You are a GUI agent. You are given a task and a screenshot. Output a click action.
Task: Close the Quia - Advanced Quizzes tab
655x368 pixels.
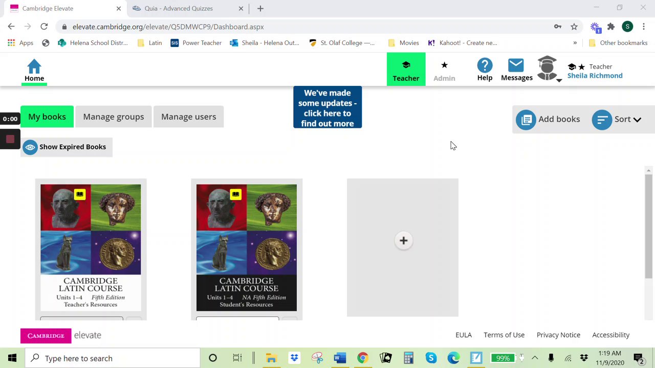(241, 8)
